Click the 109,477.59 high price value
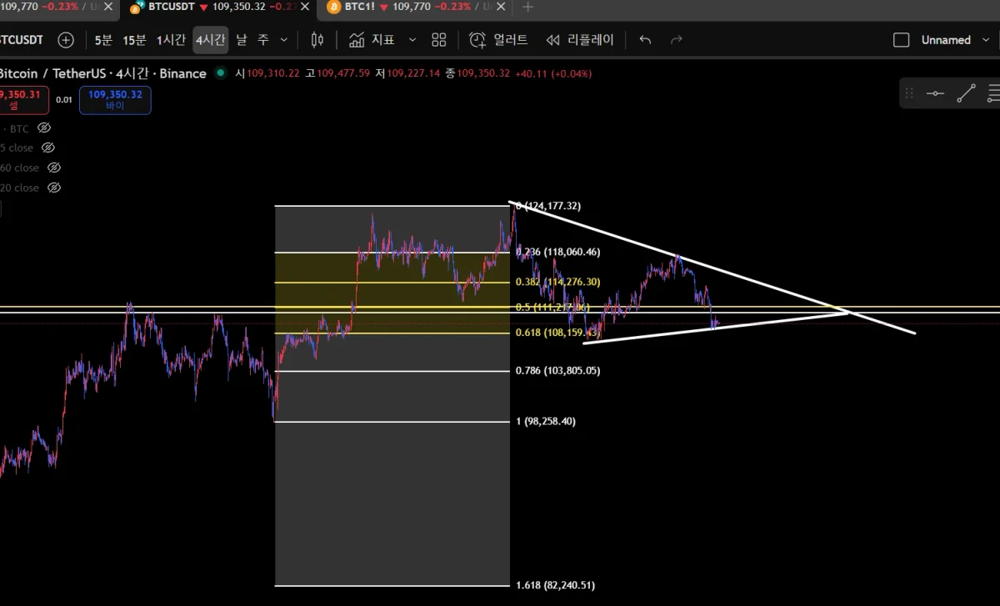Viewport: 1000px width, 606px height. [342, 73]
